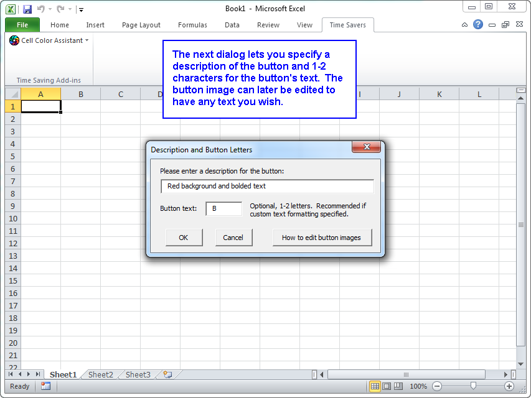Click the Excel Help question mark icon
531x398 pixels.
(478, 25)
